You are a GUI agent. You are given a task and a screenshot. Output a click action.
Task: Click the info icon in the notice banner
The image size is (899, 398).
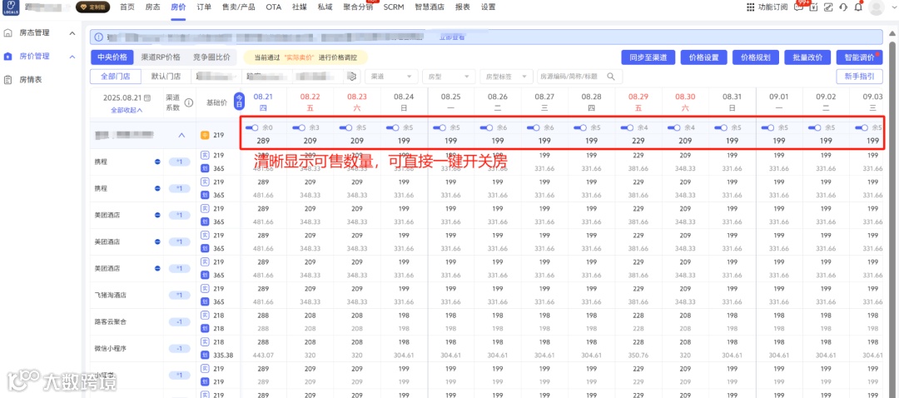pyautogui.click(x=99, y=37)
